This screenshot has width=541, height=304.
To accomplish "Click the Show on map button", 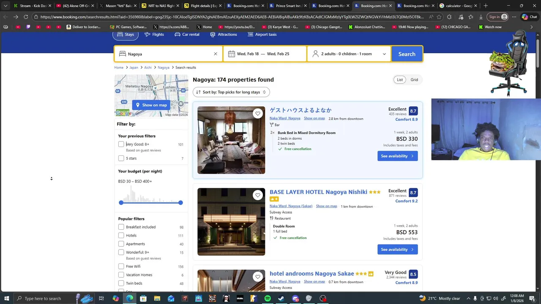I will (x=151, y=105).
